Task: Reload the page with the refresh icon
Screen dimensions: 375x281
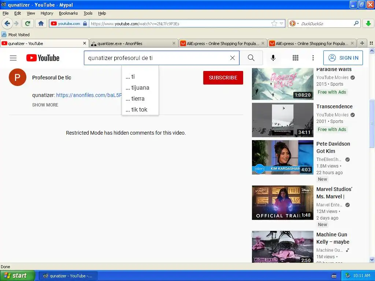Action: (28, 23)
